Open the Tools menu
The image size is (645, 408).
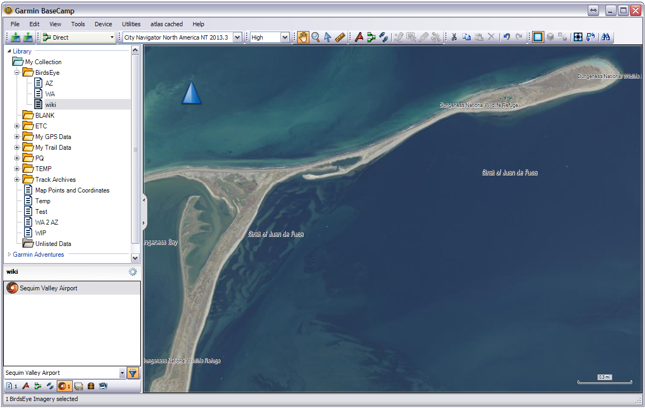(78, 24)
